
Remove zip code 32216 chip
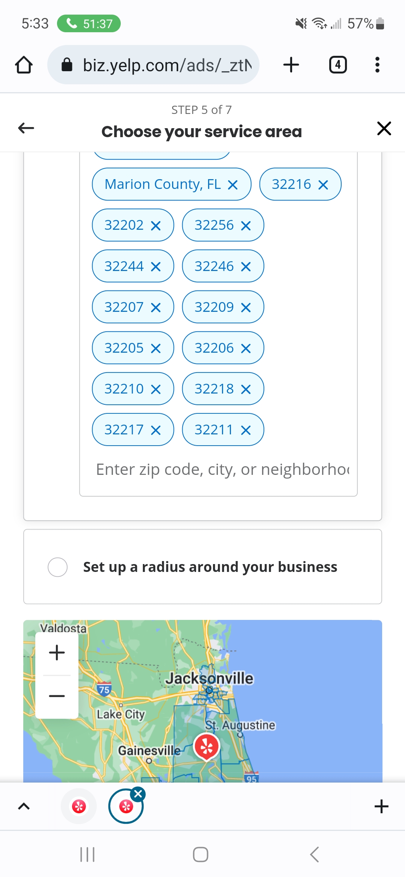tap(323, 185)
